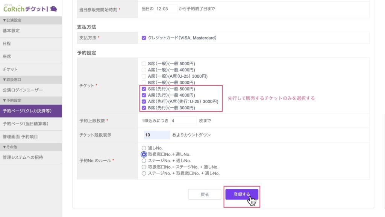Select チケット in the sidebar
The height and width of the screenshot is (217, 385).
(x=10, y=69)
